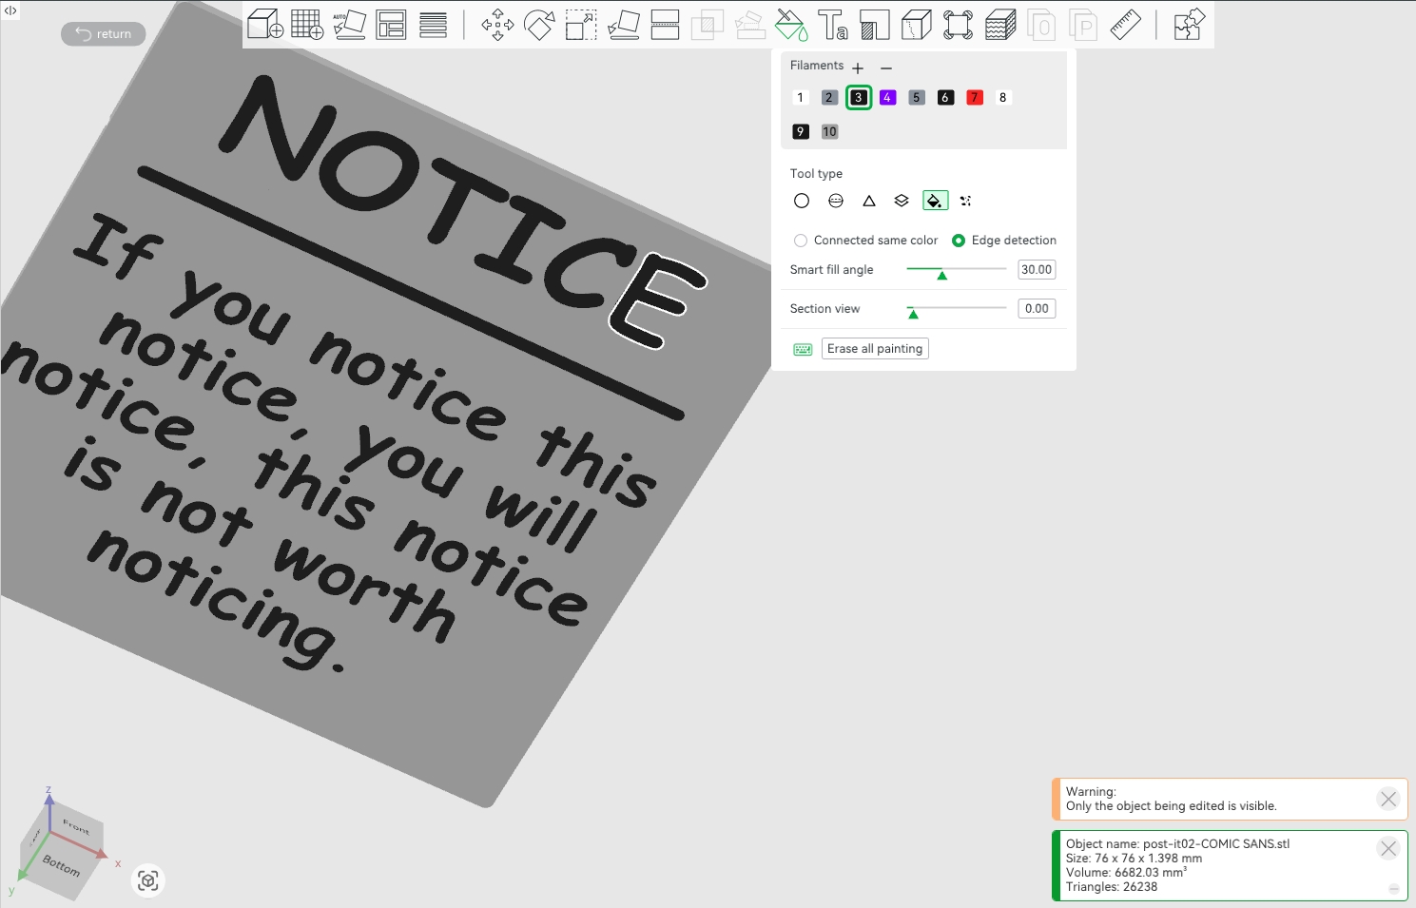This screenshot has width=1416, height=908.
Task: Click the Smart fill angle slider
Action: click(956, 270)
